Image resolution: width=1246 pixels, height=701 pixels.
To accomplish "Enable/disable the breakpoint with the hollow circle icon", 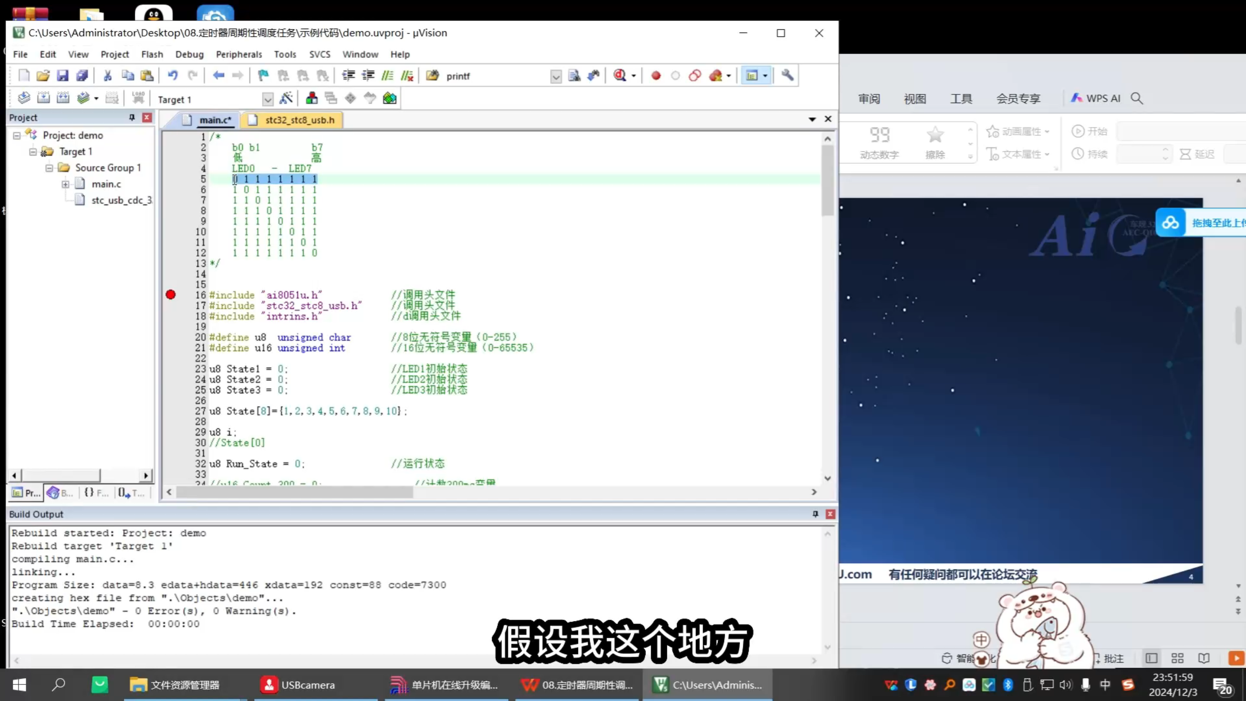I will click(676, 75).
